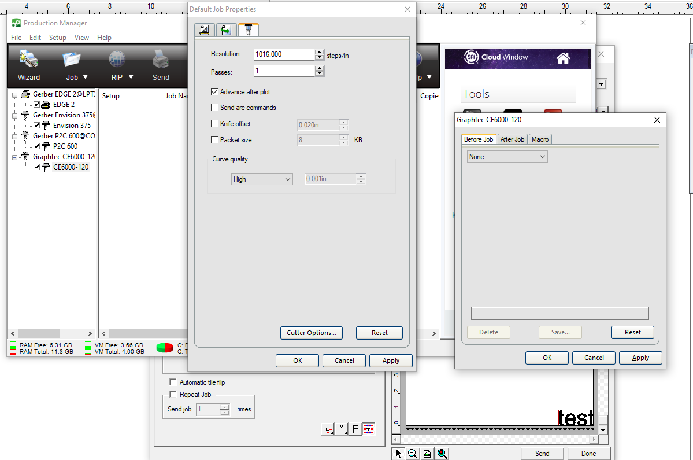Image resolution: width=693 pixels, height=460 pixels.
Task: Click the zoom-in magnifier tool below preview
Action: tap(412, 454)
